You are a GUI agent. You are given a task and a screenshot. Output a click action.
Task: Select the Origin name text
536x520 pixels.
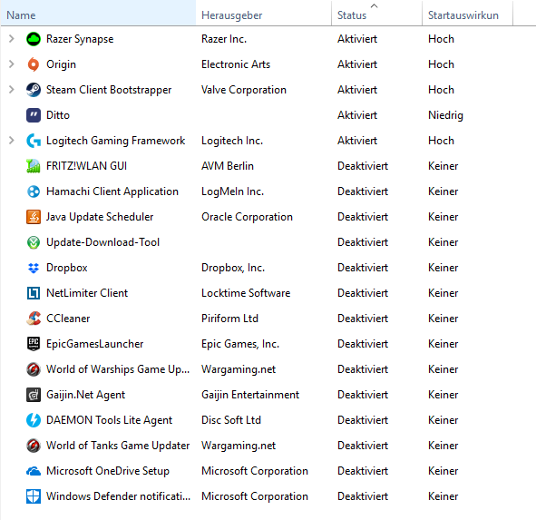(61, 64)
